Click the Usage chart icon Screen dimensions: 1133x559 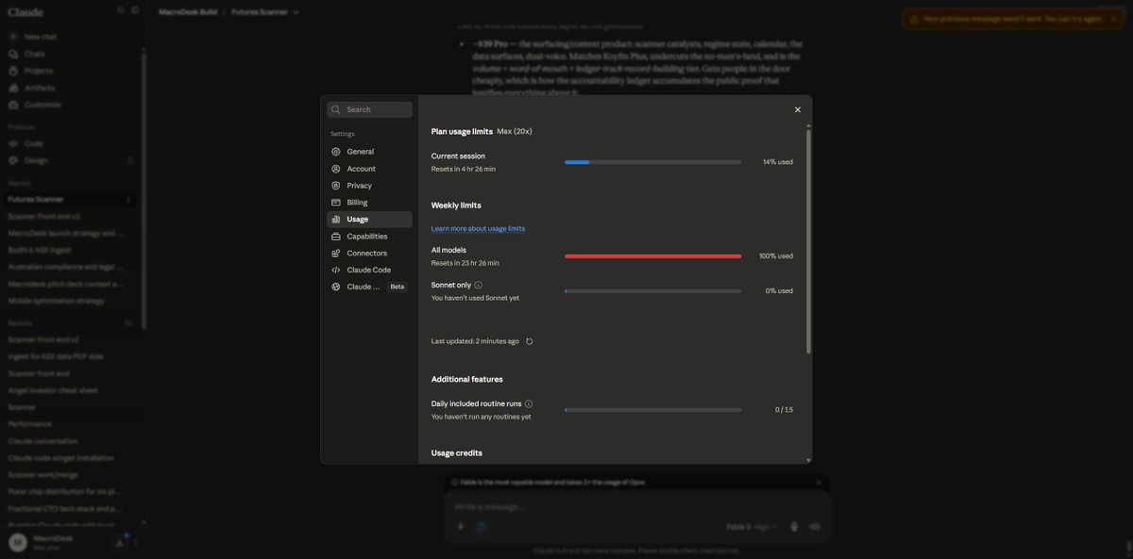click(336, 220)
